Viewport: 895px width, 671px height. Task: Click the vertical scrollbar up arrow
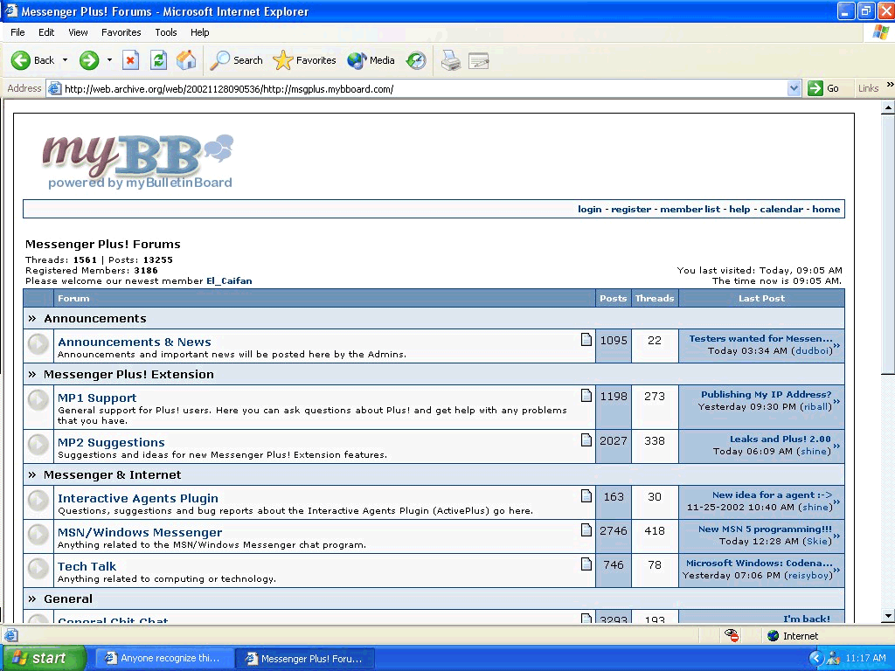888,107
